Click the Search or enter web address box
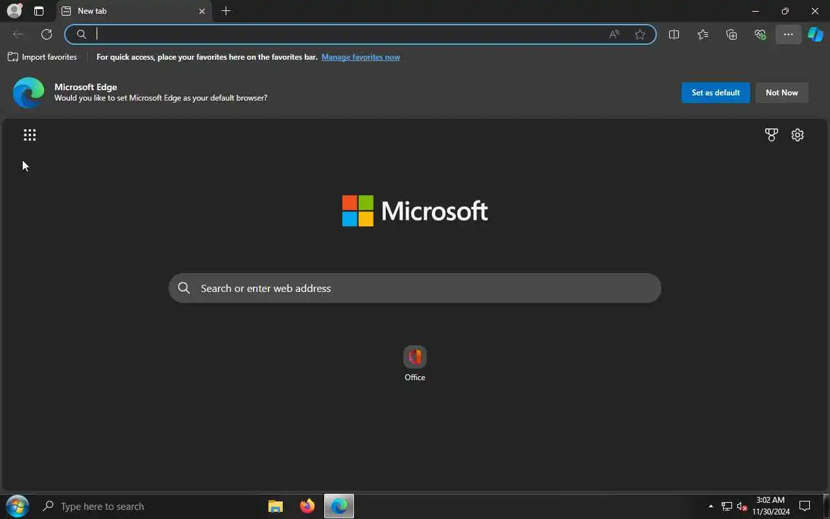The height and width of the screenshot is (519, 830). tap(415, 288)
